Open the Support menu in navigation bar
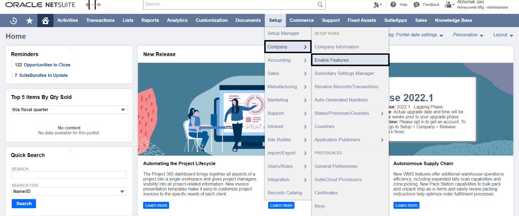 [331, 20]
